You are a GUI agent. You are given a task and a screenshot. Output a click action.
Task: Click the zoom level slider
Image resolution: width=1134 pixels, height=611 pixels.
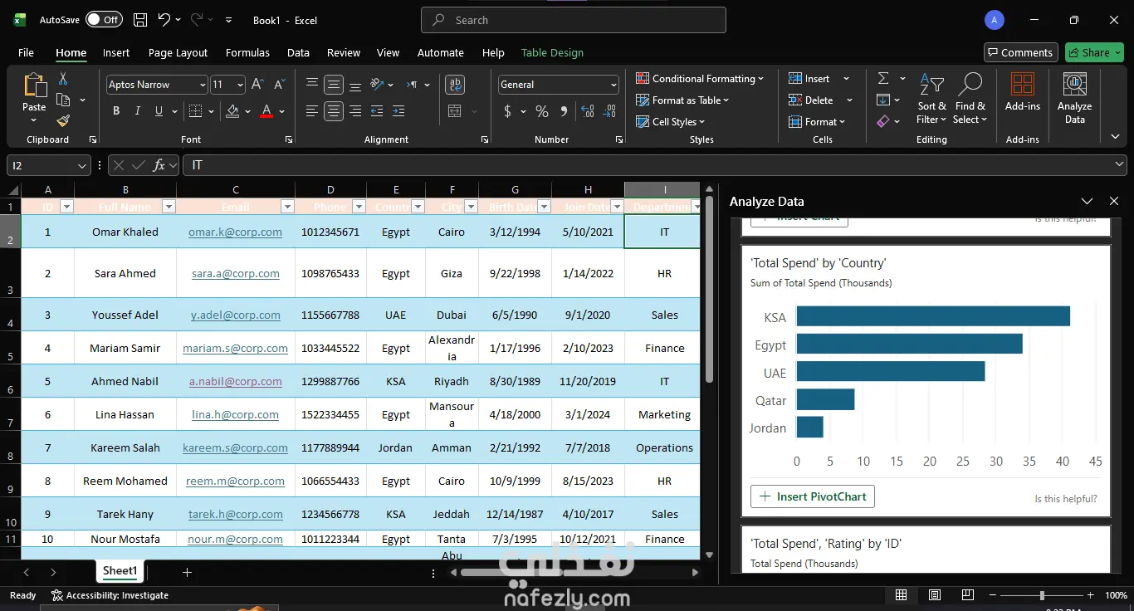(1042, 595)
